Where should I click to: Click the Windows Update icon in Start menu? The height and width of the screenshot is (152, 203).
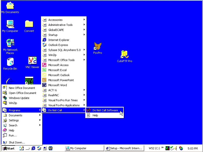tap(5, 98)
